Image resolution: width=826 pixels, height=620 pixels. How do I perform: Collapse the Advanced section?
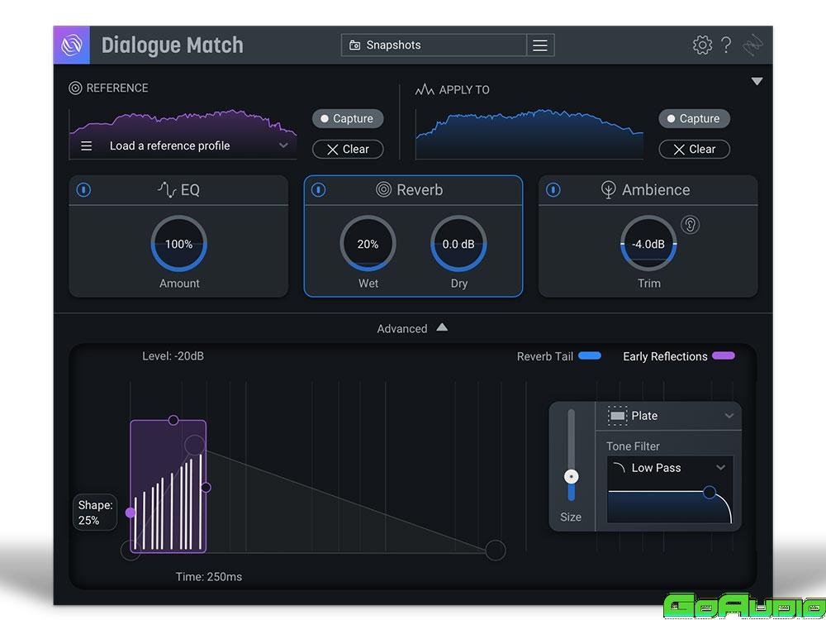[442, 327]
